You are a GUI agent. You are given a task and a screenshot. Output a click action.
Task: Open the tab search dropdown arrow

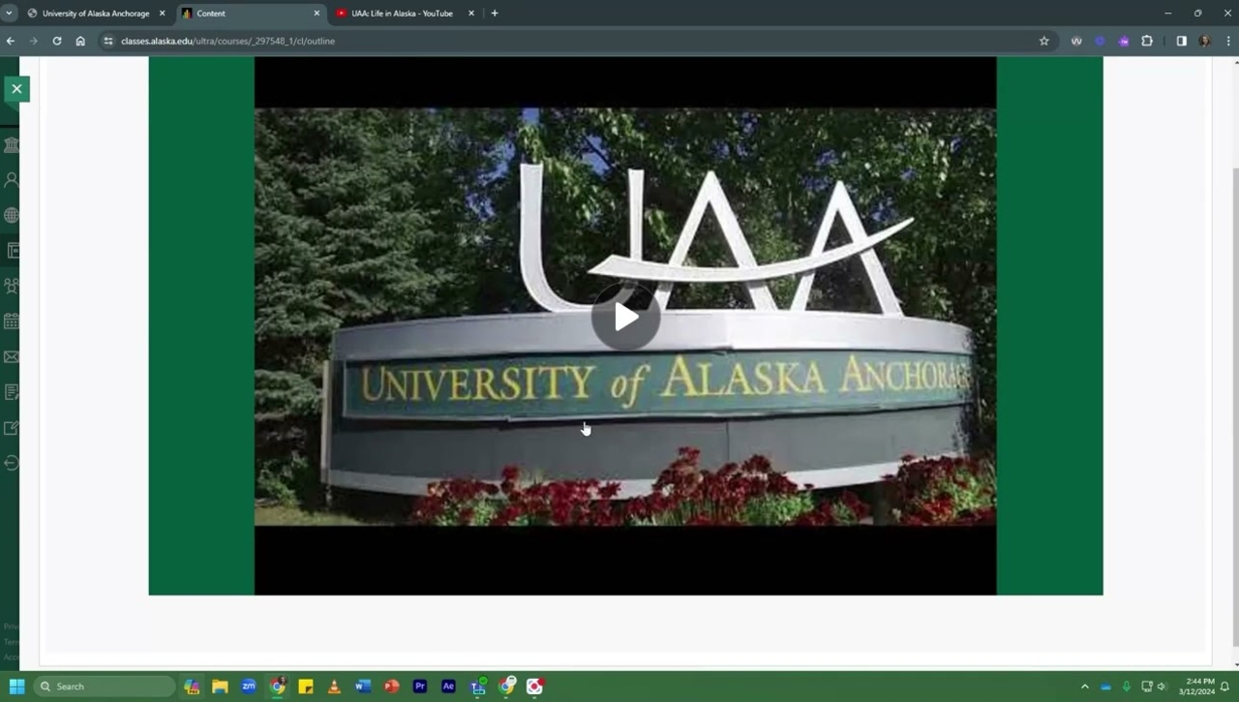10,14
